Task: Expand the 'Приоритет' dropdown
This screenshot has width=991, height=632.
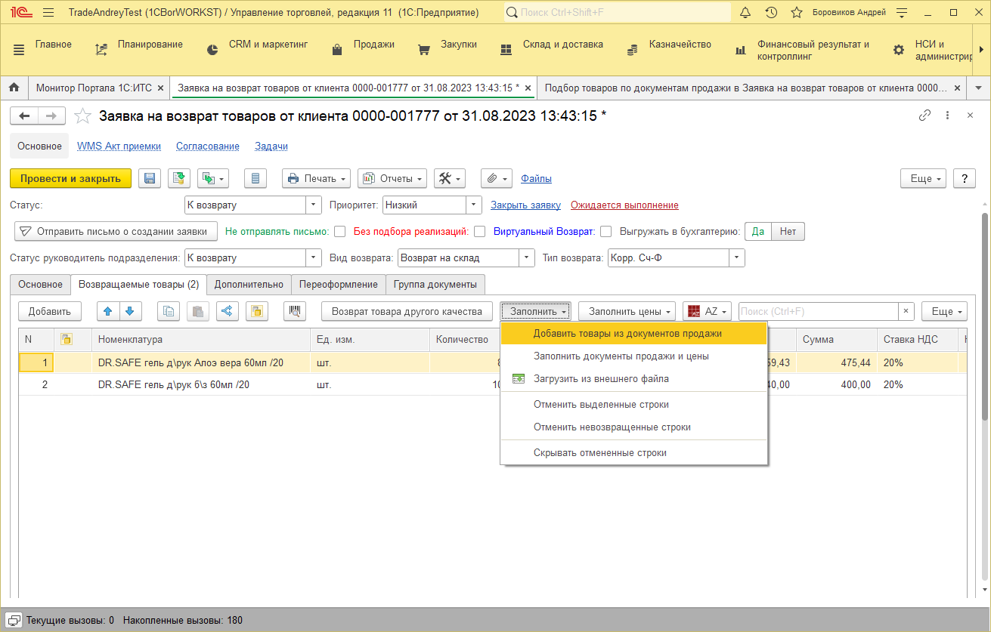Action: pos(474,205)
